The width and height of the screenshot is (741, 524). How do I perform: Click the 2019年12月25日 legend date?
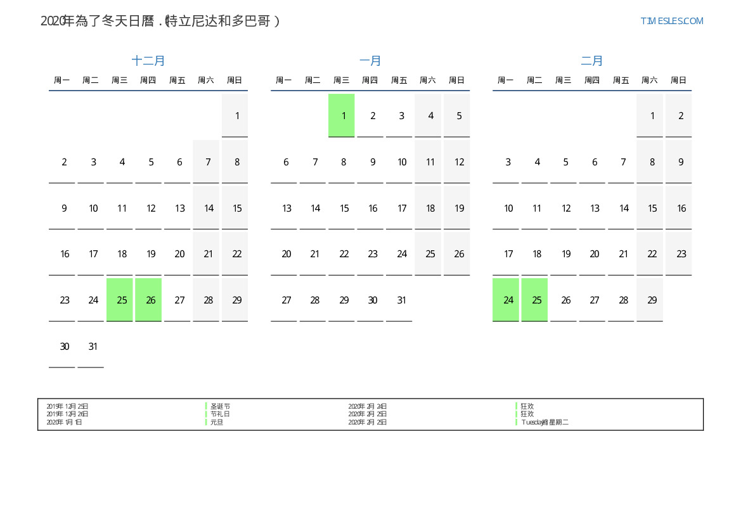(x=67, y=406)
